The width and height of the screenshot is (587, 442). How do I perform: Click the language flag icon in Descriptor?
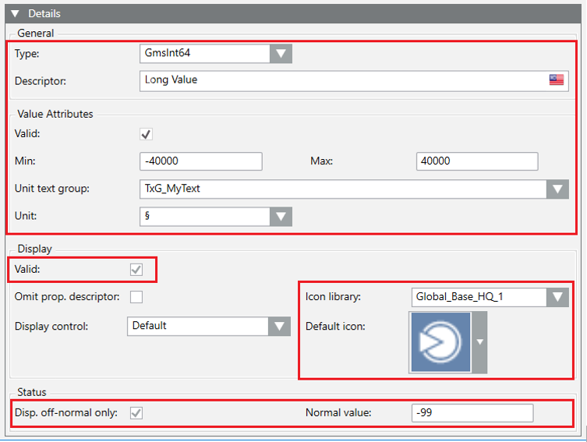[x=557, y=80]
